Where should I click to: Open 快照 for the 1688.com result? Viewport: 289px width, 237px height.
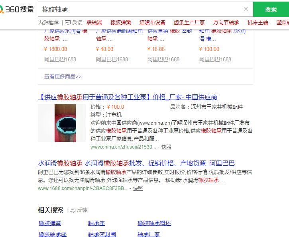point(138,188)
